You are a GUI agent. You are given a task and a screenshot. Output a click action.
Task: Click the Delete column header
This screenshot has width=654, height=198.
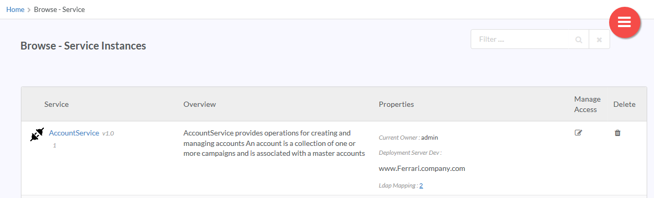624,104
